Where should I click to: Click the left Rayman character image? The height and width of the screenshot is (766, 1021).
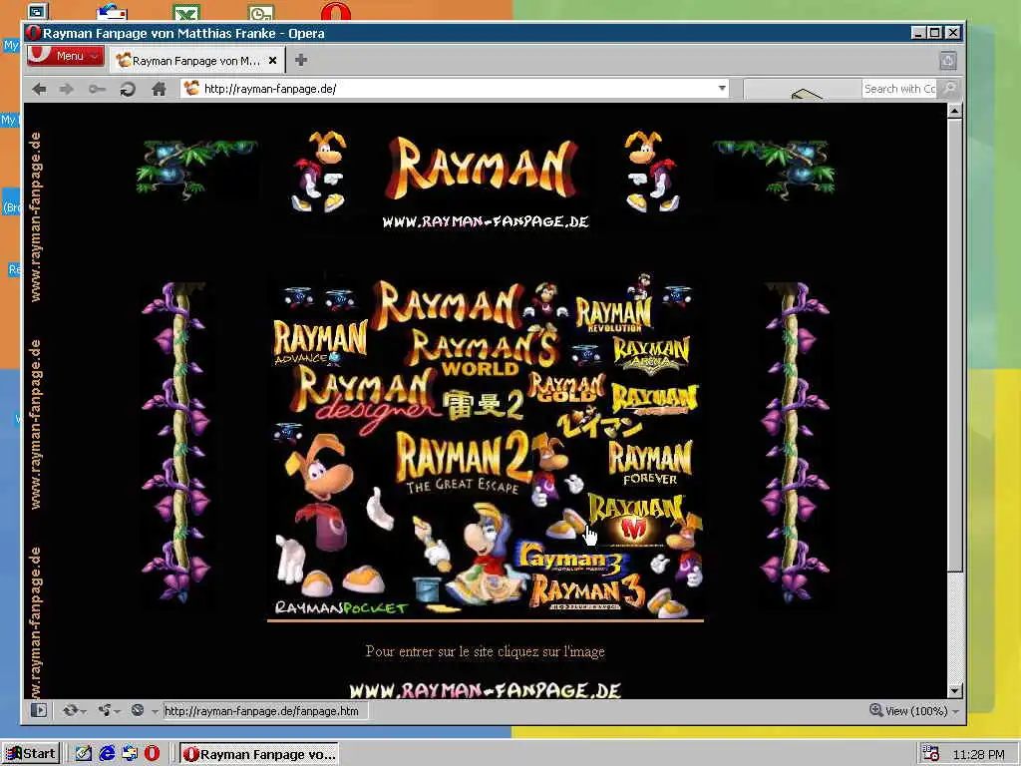318,172
